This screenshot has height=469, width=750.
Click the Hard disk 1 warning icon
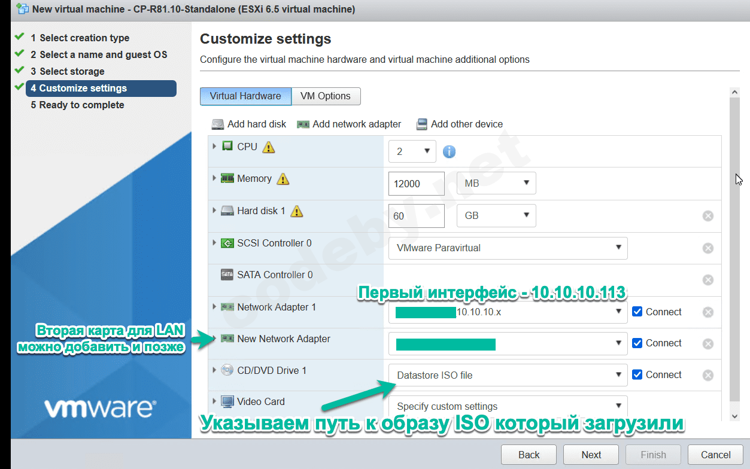coord(296,211)
